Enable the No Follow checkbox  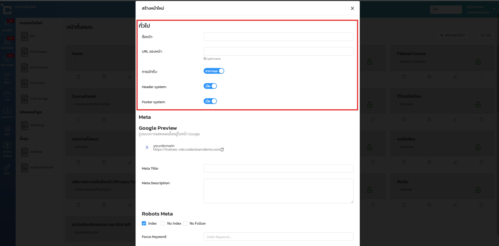[x=185, y=223]
